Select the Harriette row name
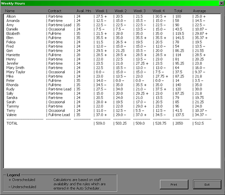 tap(13, 55)
